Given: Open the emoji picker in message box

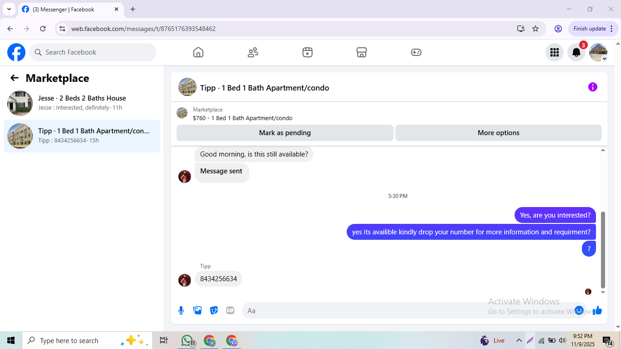Looking at the screenshot, I should pos(579,310).
